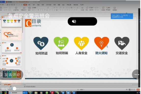Click the increase font size icon
This screenshot has height=94, width=141.
point(55,8)
